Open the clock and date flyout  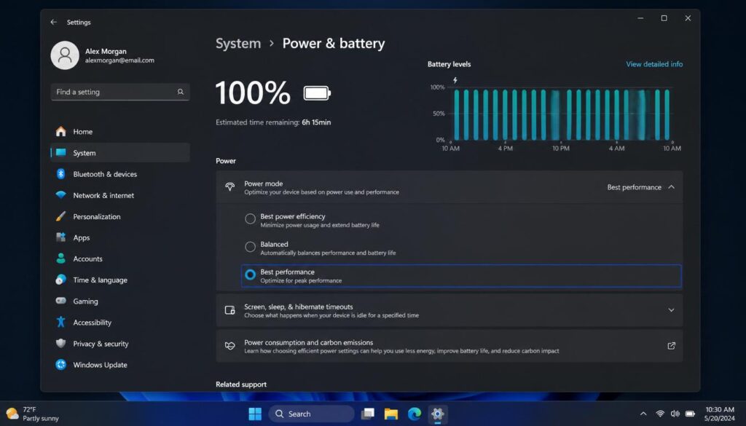click(719, 414)
